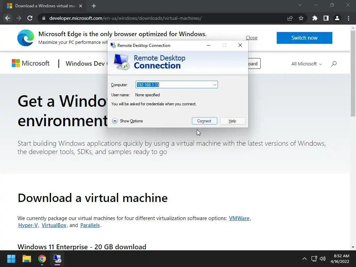Image resolution: width=356 pixels, height=267 pixels.
Task: Click the Windows Dev Center heading link
Action: click(x=87, y=63)
